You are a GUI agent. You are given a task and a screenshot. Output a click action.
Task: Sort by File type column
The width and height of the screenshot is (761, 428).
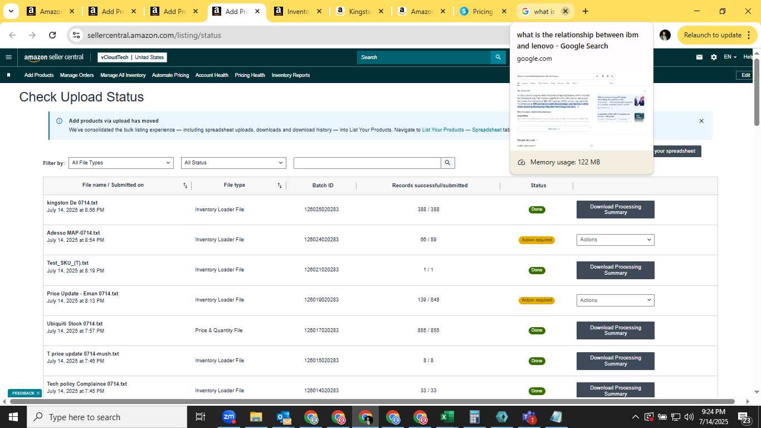280,186
